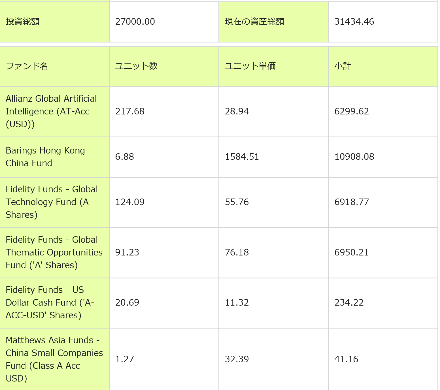
Task: Click the ファンド名 column header
Action: [x=27, y=66]
